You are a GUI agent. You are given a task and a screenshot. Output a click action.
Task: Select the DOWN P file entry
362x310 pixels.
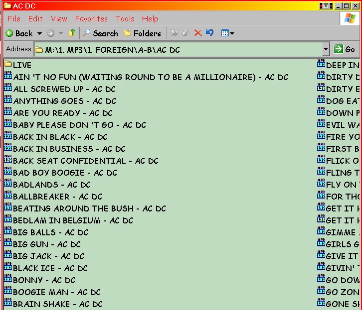(x=338, y=113)
